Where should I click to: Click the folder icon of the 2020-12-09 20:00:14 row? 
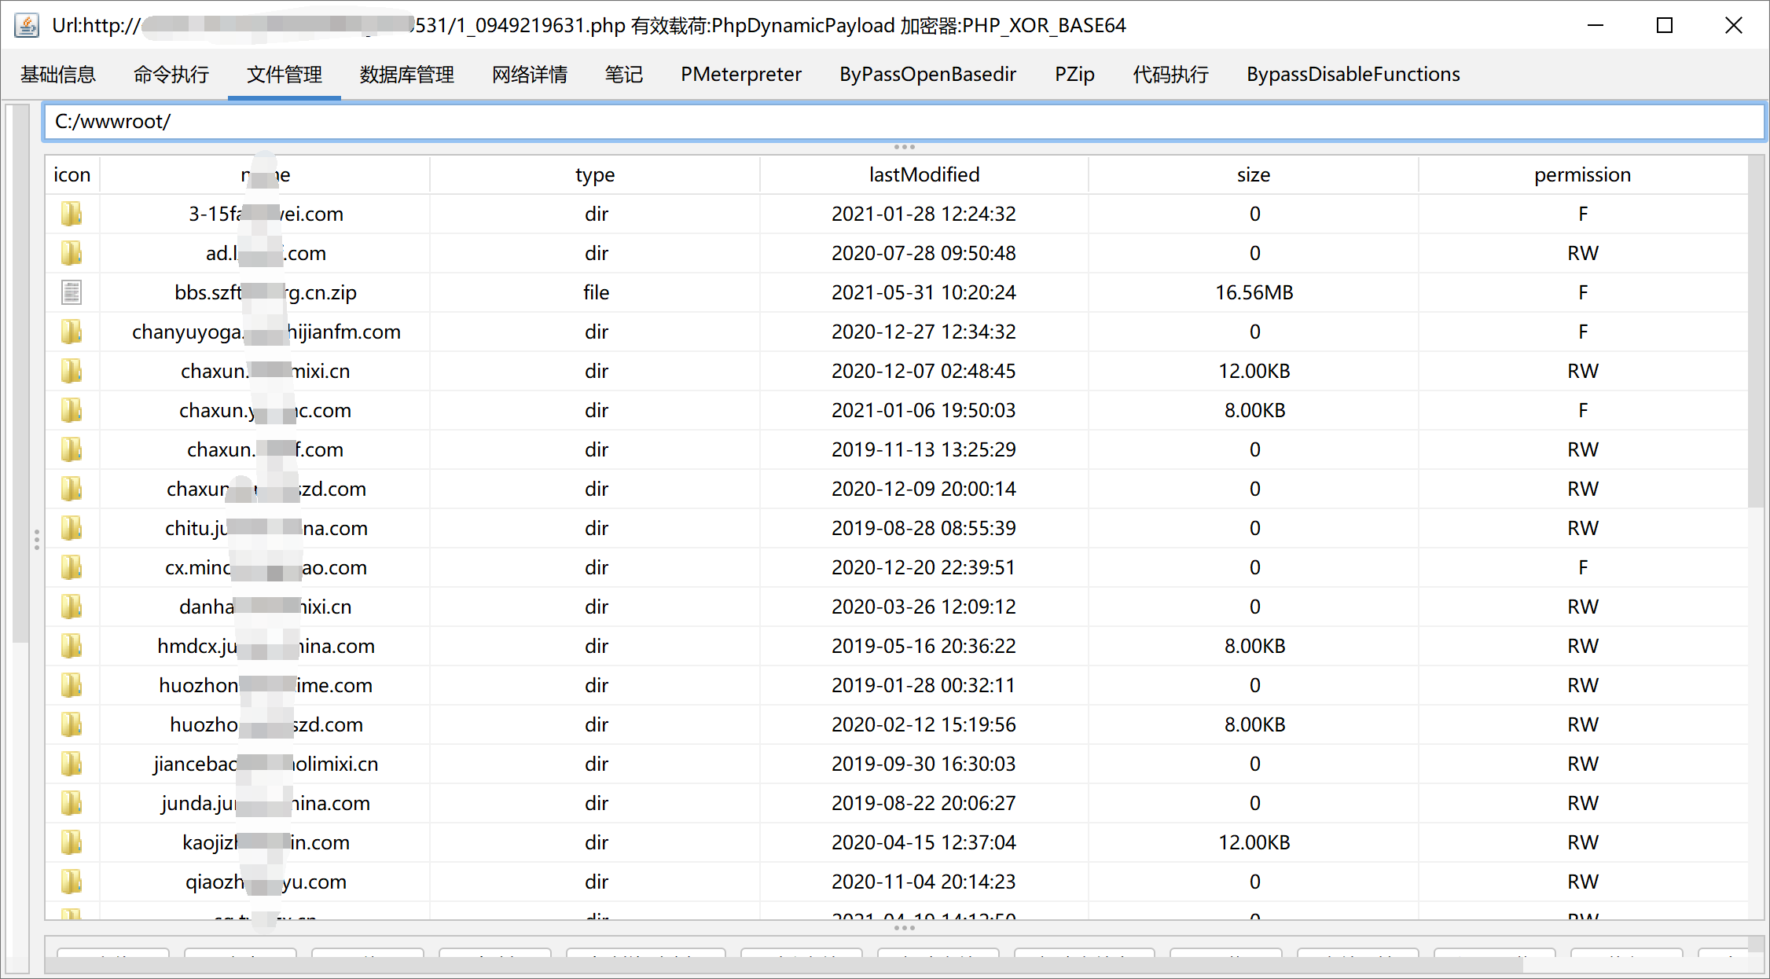(x=72, y=489)
